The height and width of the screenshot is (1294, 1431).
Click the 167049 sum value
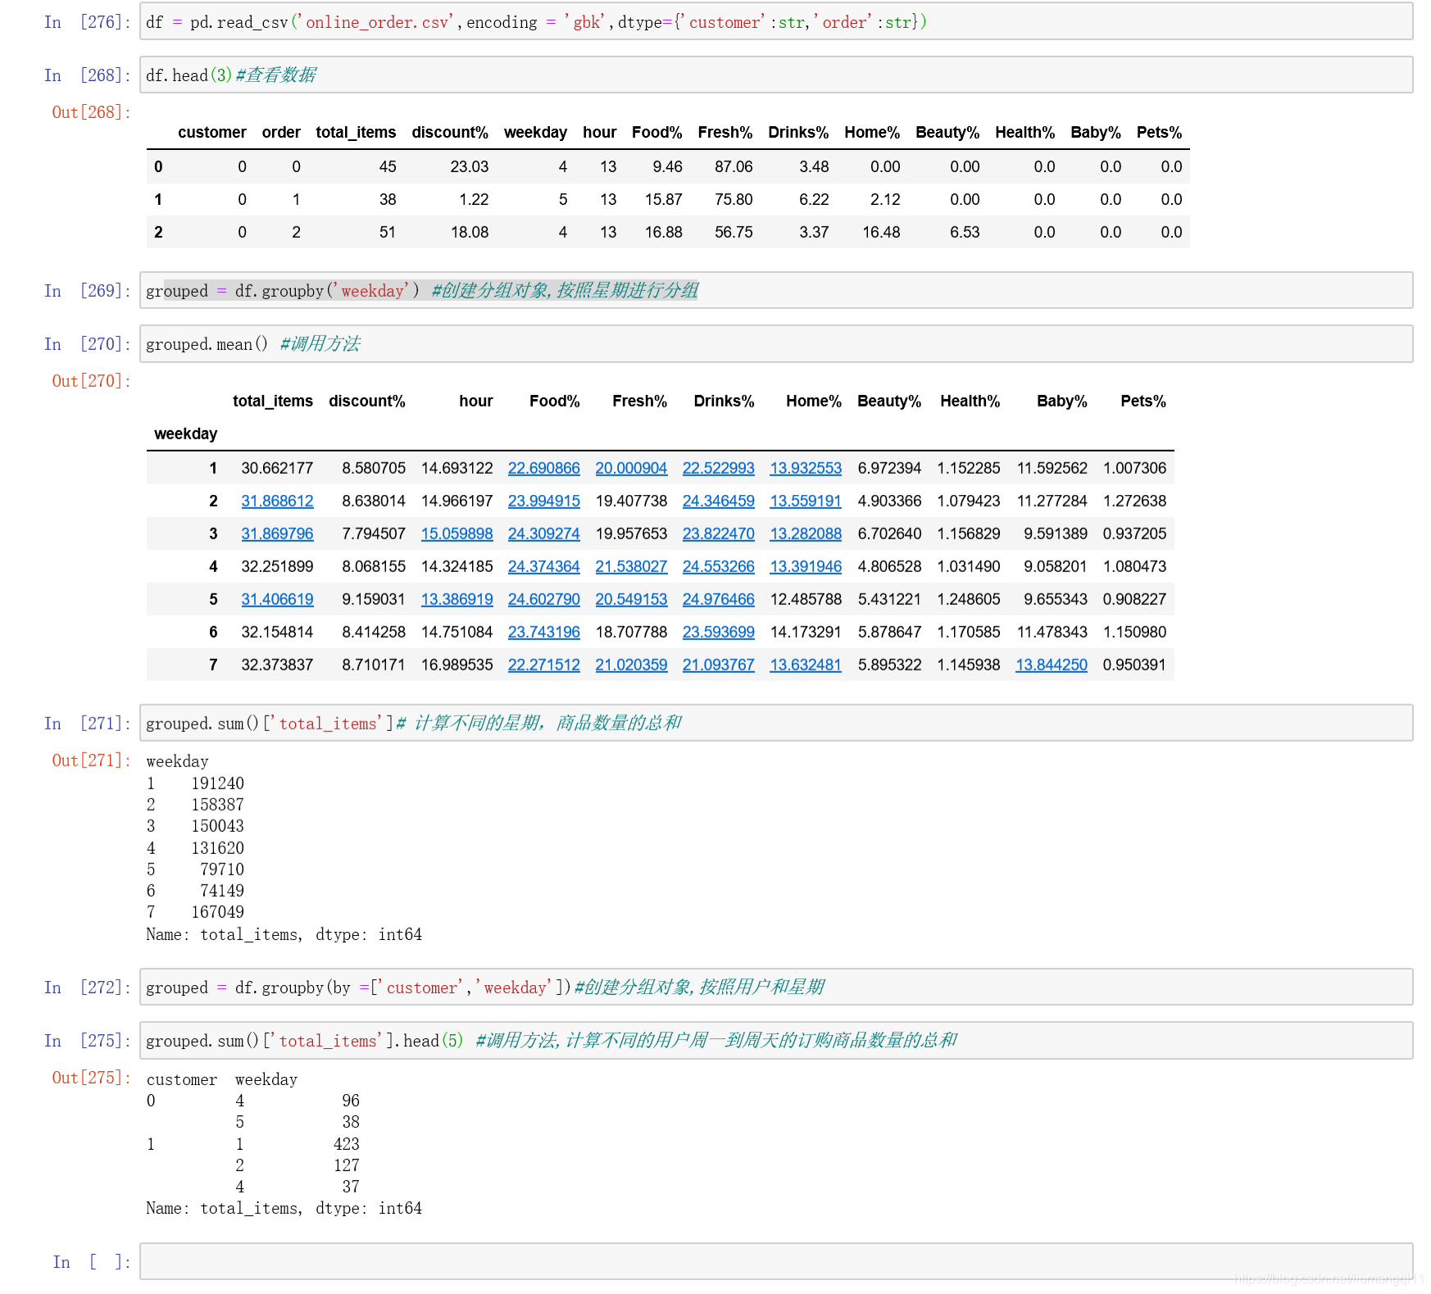coord(217,912)
